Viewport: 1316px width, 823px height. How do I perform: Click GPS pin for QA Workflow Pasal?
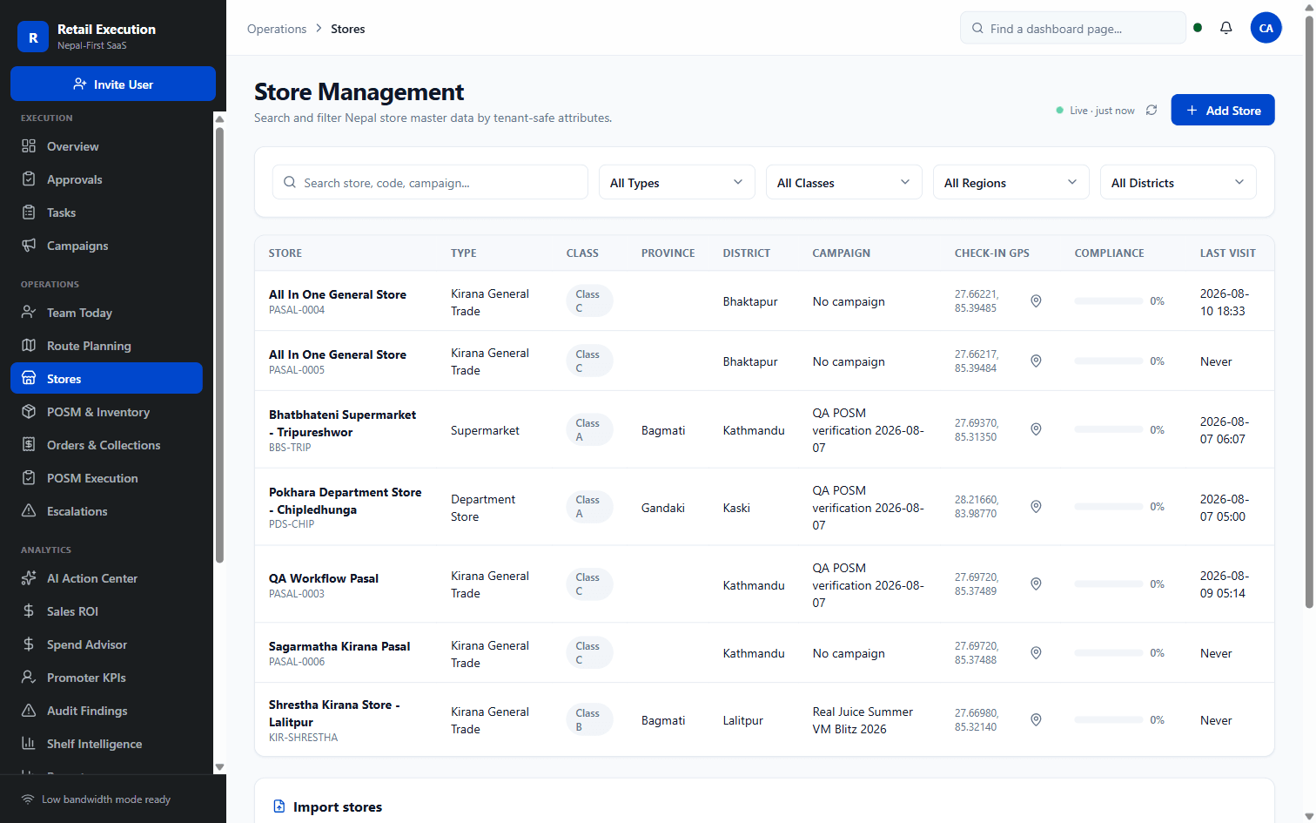click(x=1036, y=584)
